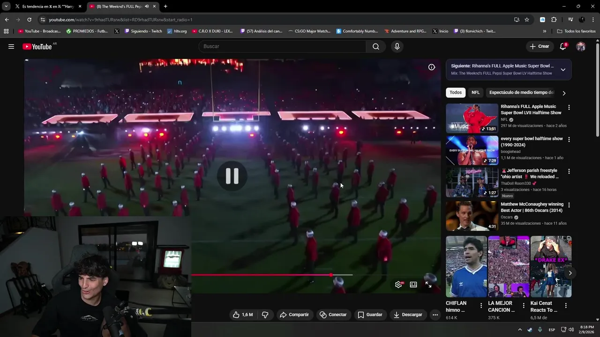Dislike the video
This screenshot has height=337, width=600.
point(265,315)
